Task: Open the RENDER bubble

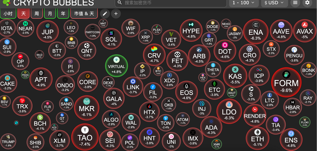Action: pyautogui.click(x=255, y=115)
